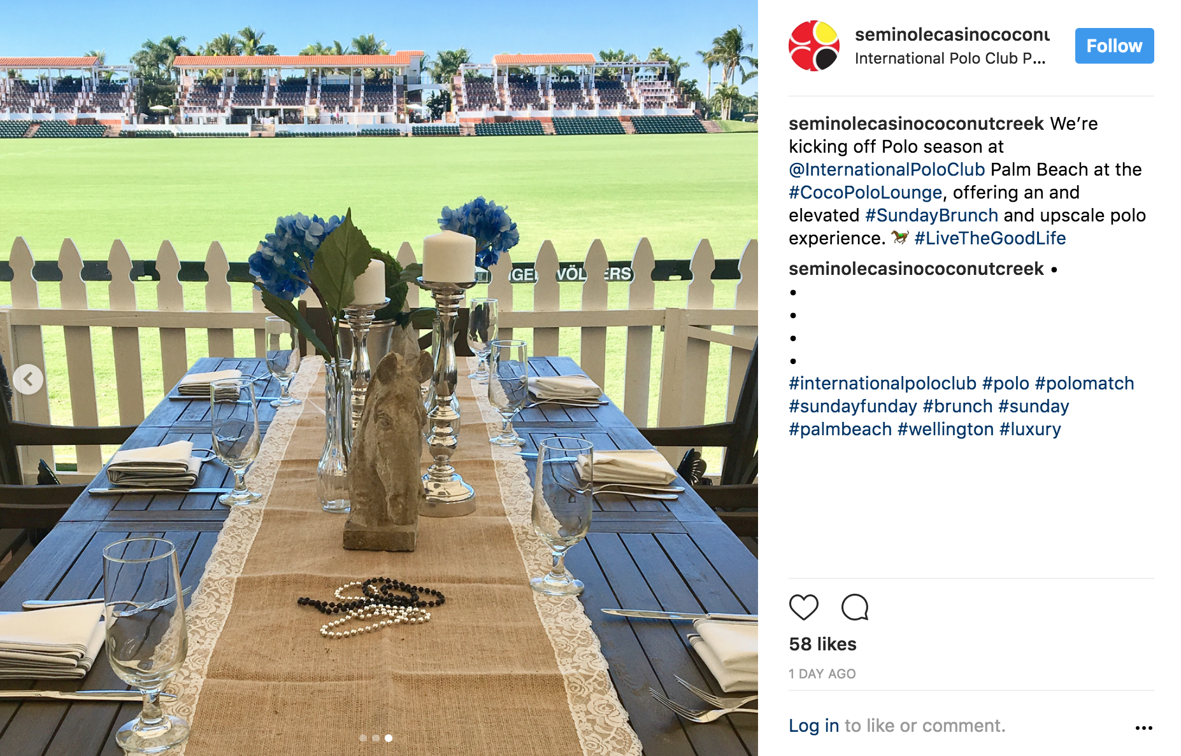Screen dimensions: 1181x756
Task: Open the @InternationalPoloClub mention
Action: point(887,169)
